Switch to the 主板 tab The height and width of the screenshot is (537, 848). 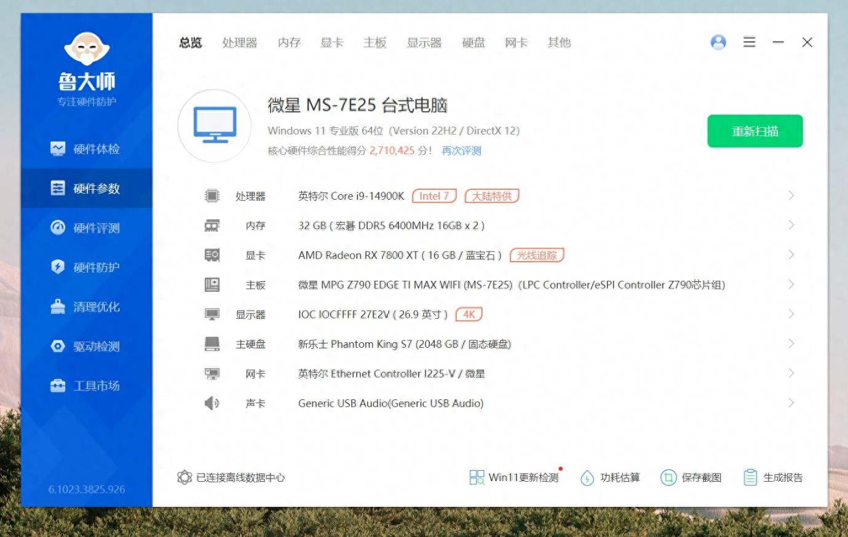click(x=375, y=42)
